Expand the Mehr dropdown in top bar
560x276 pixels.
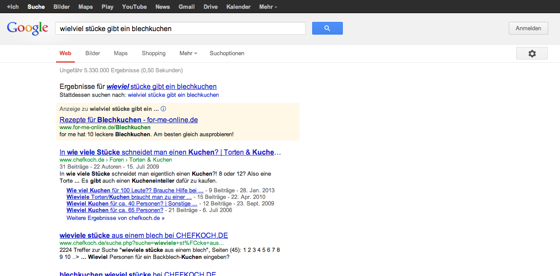(268, 7)
